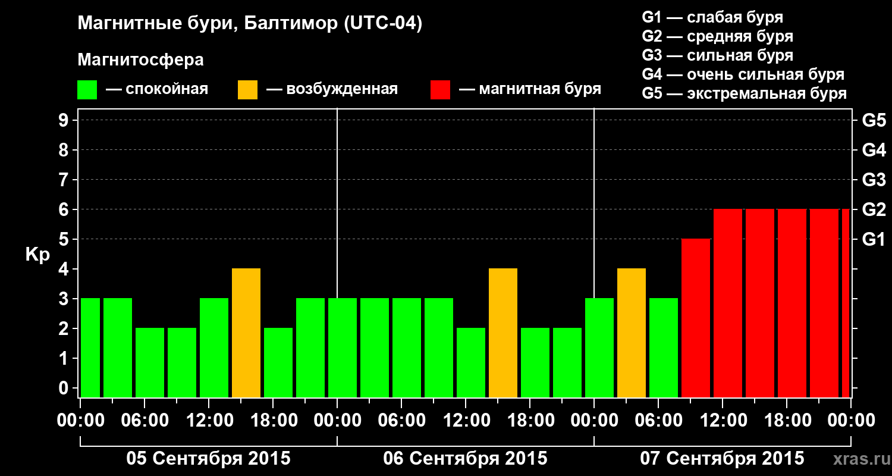Screen dimensions: 892x476
Task: Click the '— спокойная' legend label
Action: point(157,89)
